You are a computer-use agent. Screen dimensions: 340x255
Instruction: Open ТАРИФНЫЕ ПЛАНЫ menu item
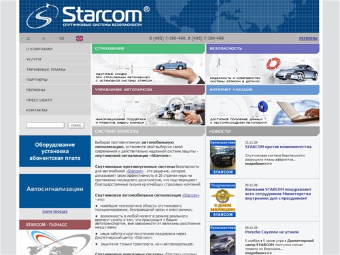pyautogui.click(x=55, y=69)
